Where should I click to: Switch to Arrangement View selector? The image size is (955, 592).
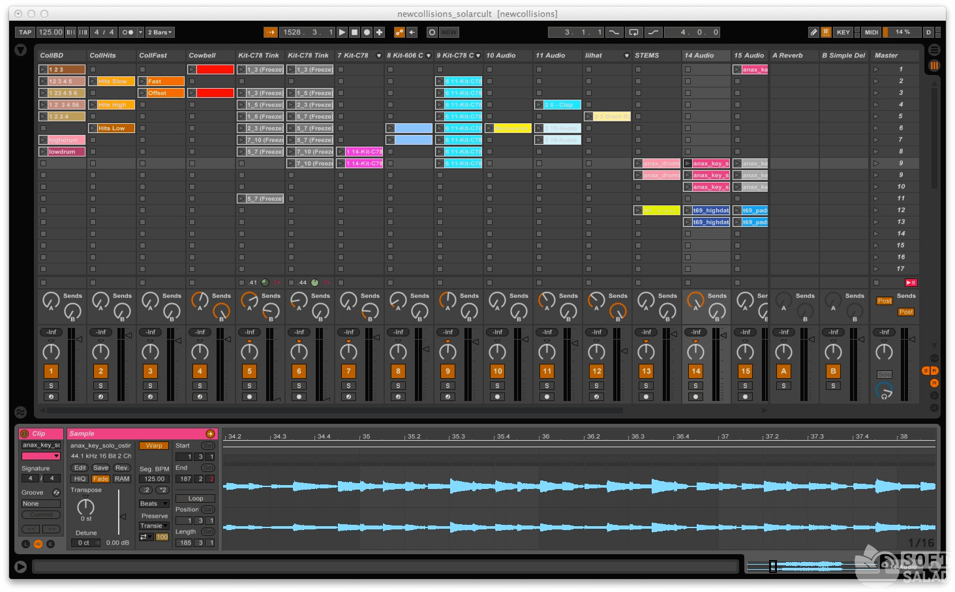point(934,50)
